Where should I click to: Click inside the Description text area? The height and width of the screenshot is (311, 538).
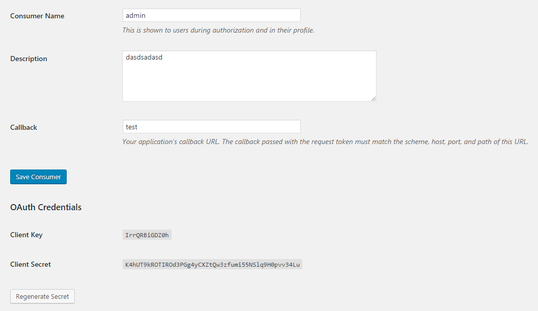pyautogui.click(x=249, y=76)
